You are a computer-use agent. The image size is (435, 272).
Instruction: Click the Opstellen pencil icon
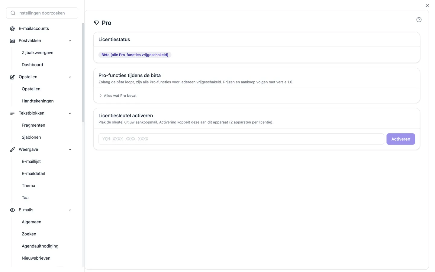[x=12, y=77]
